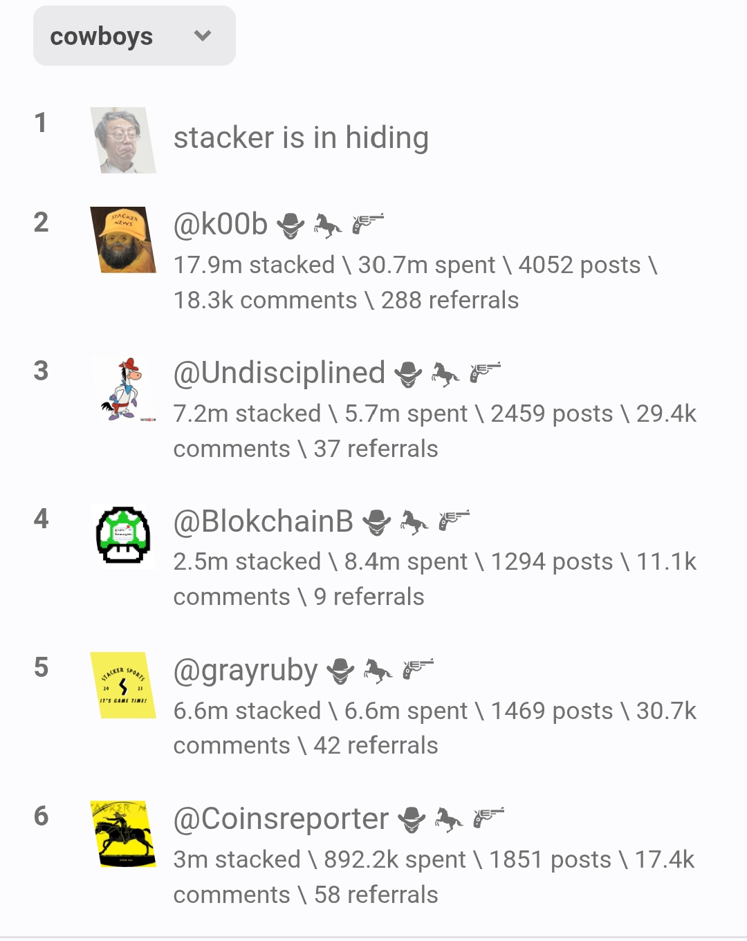Click the yellow Stacker Sports avatar
The width and height of the screenshot is (747, 941).
(123, 685)
